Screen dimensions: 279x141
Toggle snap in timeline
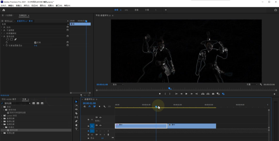(89, 107)
